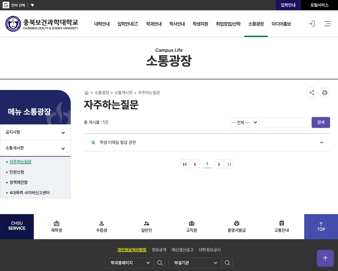Click the home breadcrumb icon
Screen dimensions: 338x271
pyautogui.click(x=86, y=93)
